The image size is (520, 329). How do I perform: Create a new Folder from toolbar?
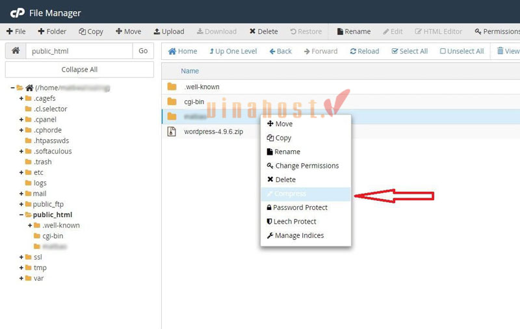point(52,31)
